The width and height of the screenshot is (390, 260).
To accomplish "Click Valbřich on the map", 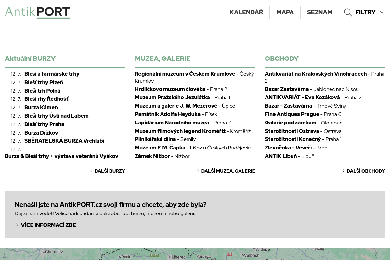I will (x=252, y=255).
